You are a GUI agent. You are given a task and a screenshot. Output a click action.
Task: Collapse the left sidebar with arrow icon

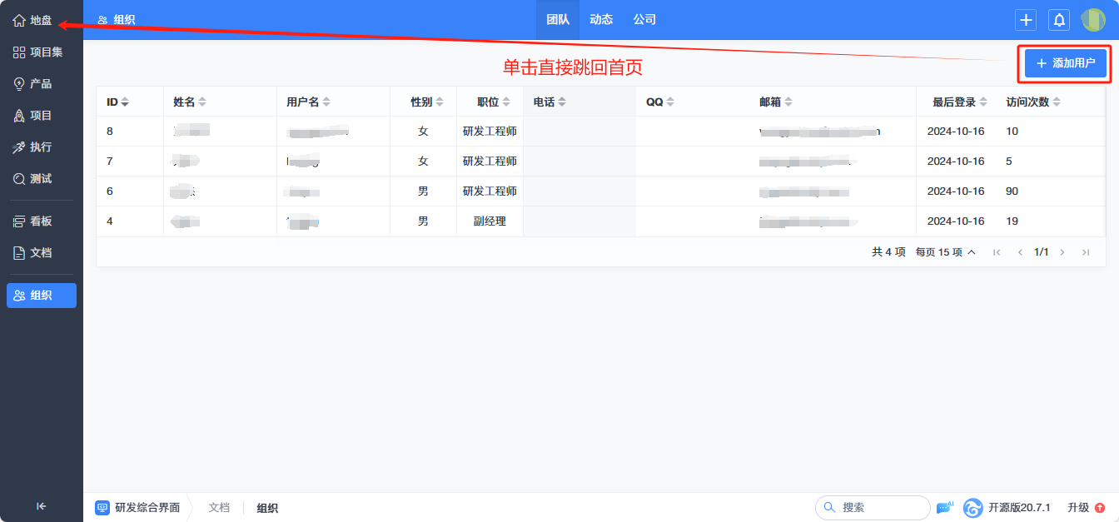click(x=41, y=505)
